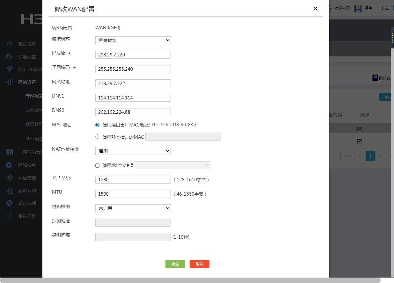Click the 认证管理 icon in sidebar
This screenshot has width=394, height=283.
coord(10,178)
